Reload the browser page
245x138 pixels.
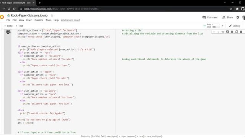(x=9, y=9)
